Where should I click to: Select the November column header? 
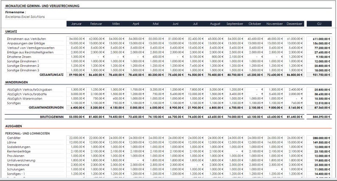[275, 24]
